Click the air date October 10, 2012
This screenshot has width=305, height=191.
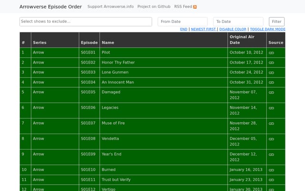[x=246, y=53]
